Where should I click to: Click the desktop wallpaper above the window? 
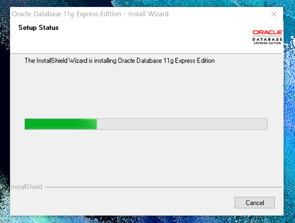coord(147,3)
